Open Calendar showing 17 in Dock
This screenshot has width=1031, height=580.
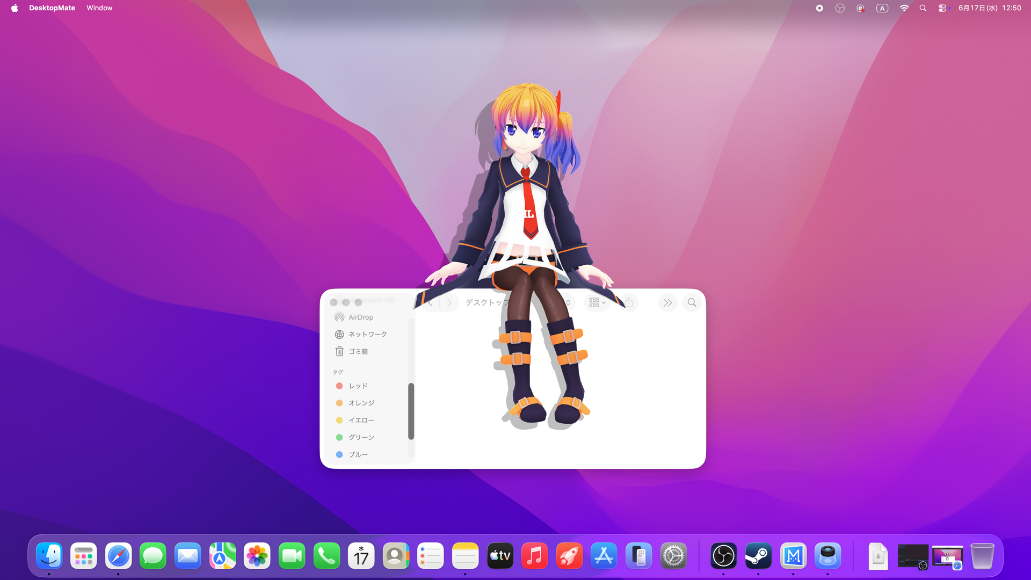(361, 556)
